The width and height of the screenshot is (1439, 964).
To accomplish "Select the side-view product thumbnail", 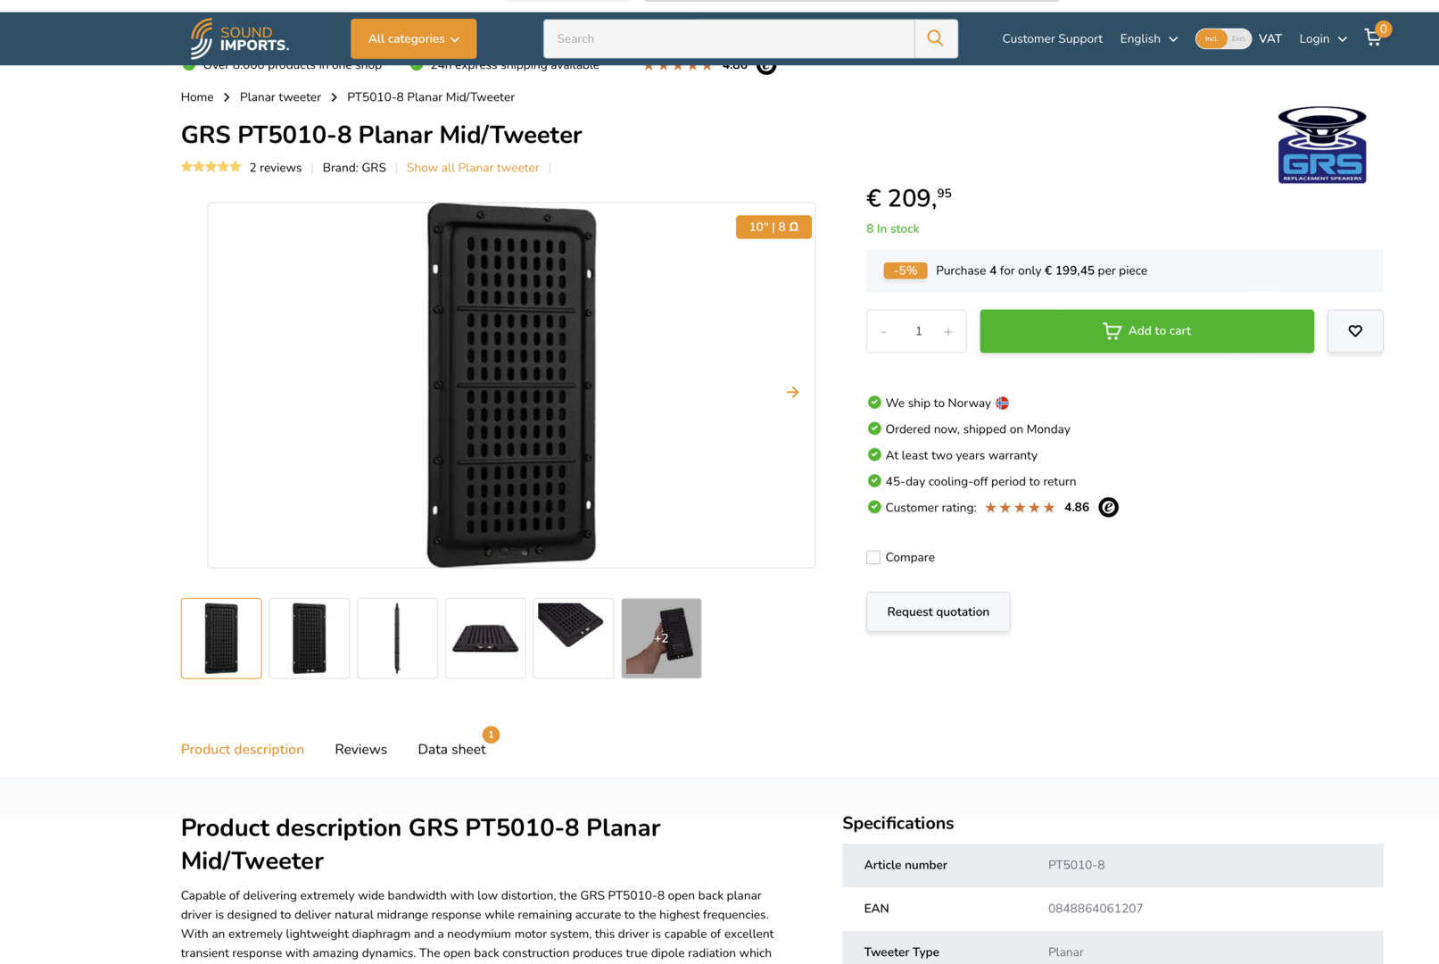I will click(397, 638).
